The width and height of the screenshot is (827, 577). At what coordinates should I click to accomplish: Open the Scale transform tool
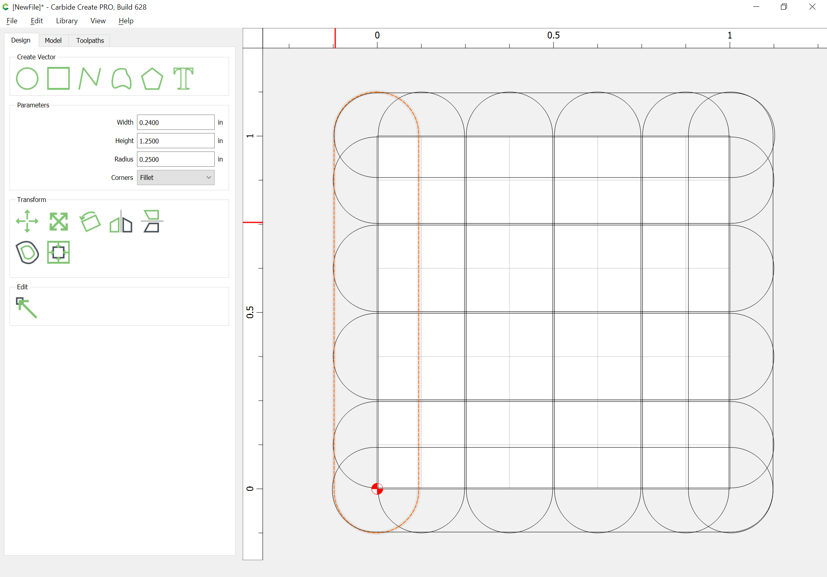click(x=58, y=222)
